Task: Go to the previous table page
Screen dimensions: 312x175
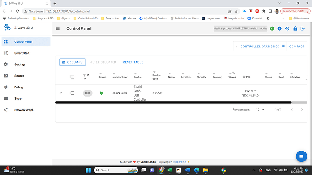Action: [x=292, y=110]
